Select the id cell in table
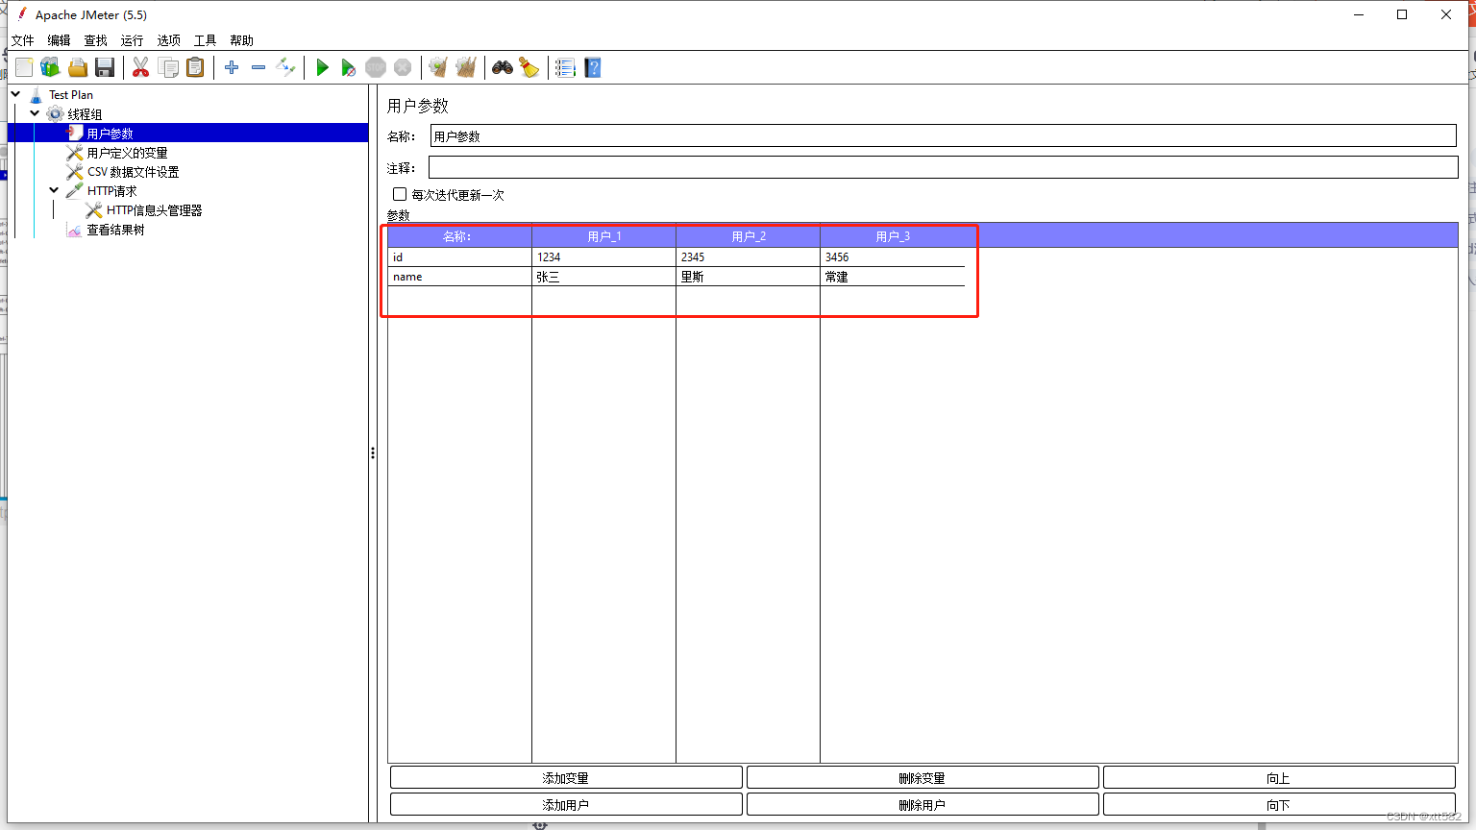 459,256
